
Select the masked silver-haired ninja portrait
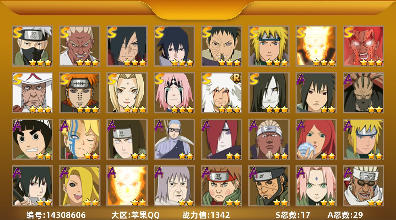click(x=33, y=46)
